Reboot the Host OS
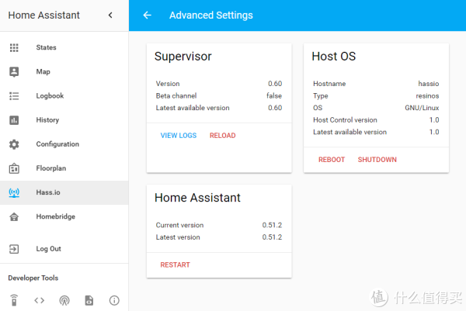 click(332, 160)
